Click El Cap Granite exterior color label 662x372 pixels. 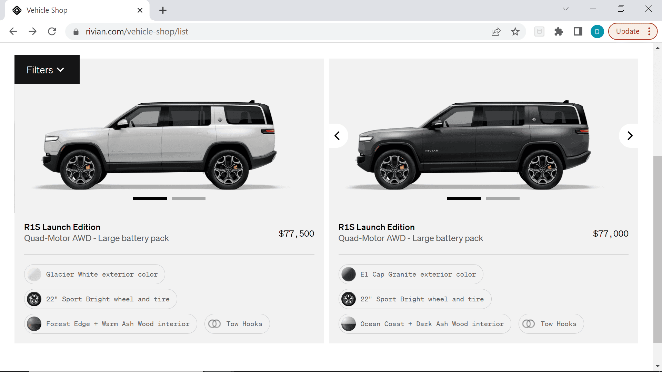[x=418, y=275]
